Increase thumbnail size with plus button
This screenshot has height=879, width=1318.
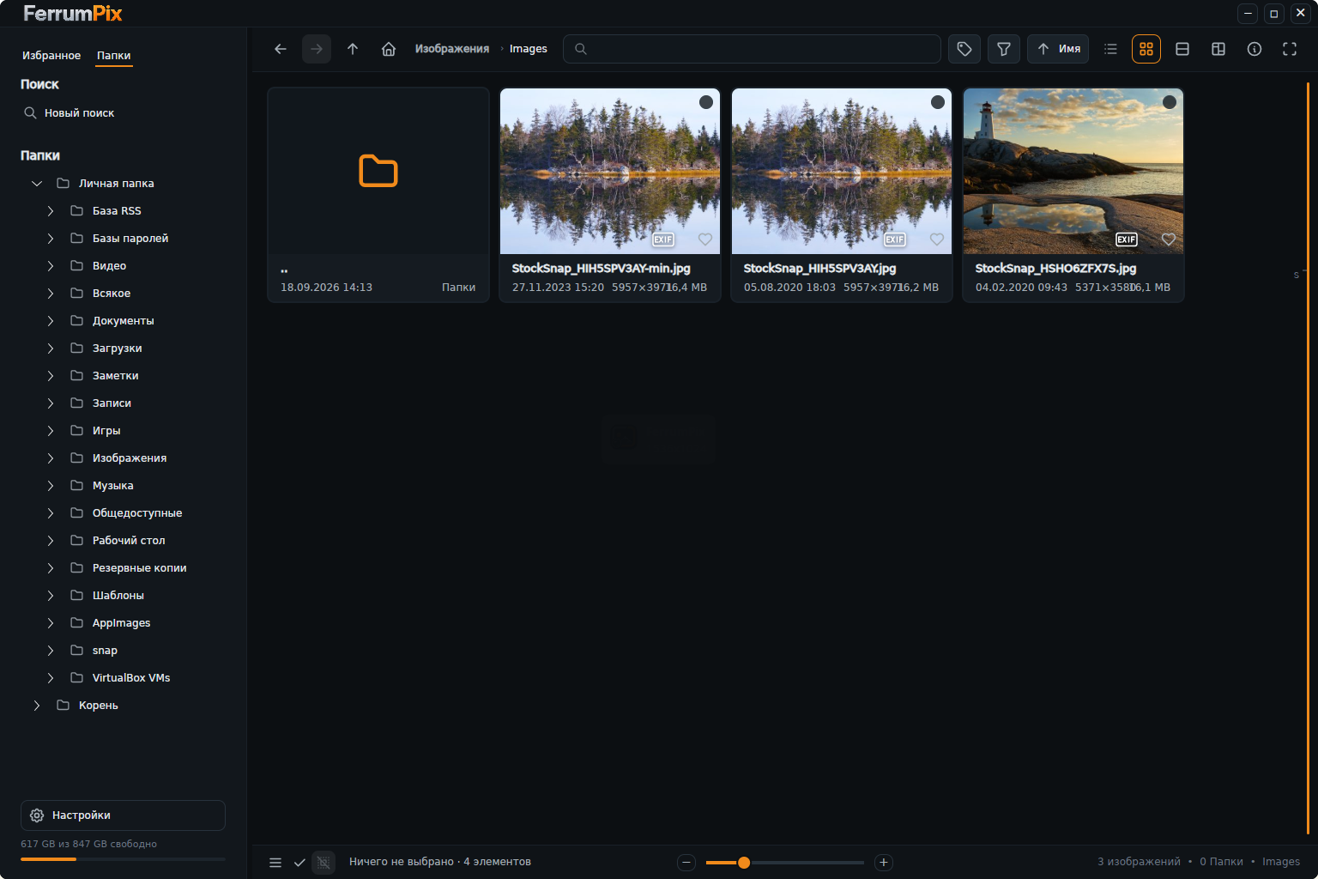point(884,863)
